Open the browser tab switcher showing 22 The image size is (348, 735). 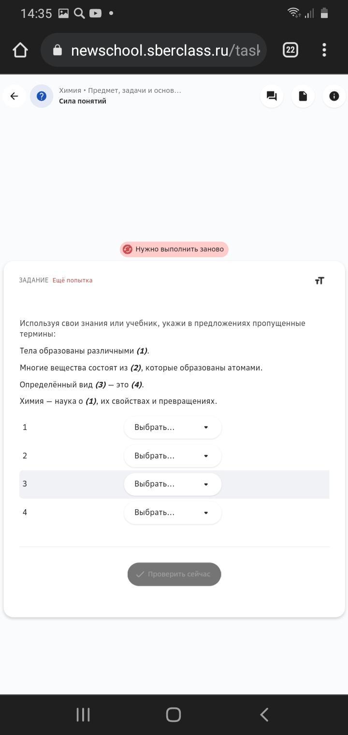point(290,50)
